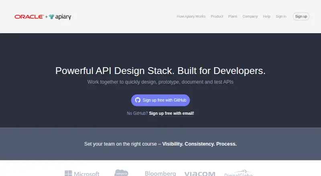
Task: Click the Sign up button in the header
Action: (x=301, y=16)
